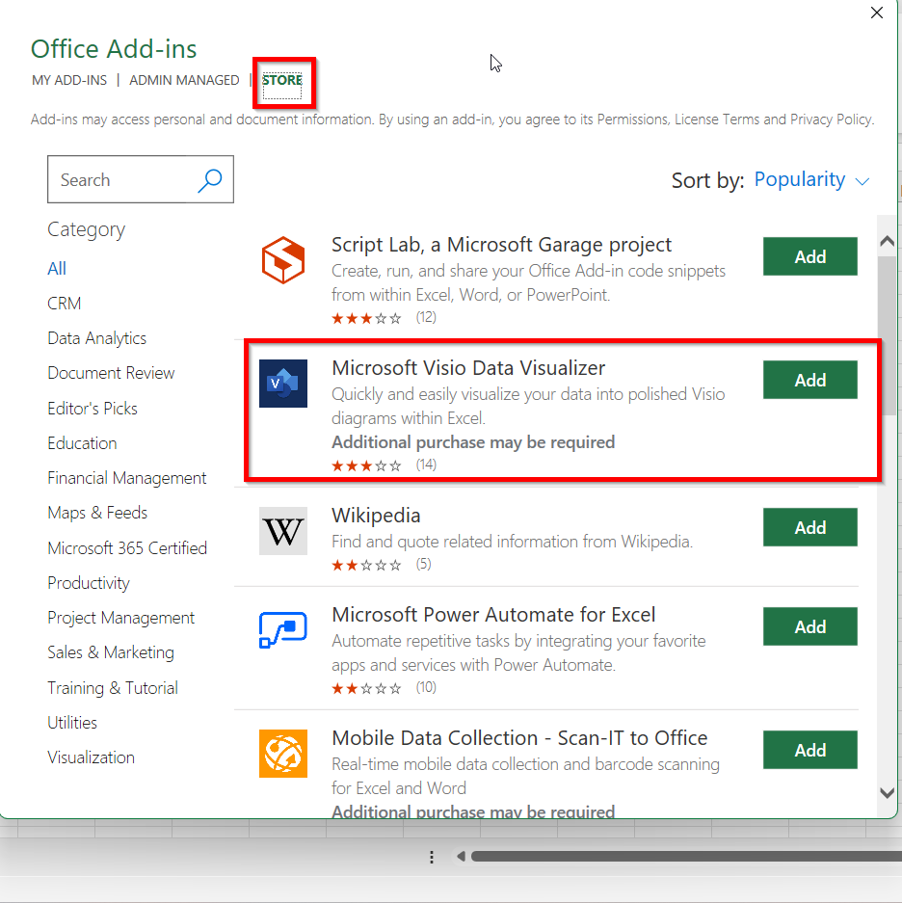Click the add-in list scrollbar thumb
The width and height of the screenshot is (902, 903).
click(x=887, y=335)
